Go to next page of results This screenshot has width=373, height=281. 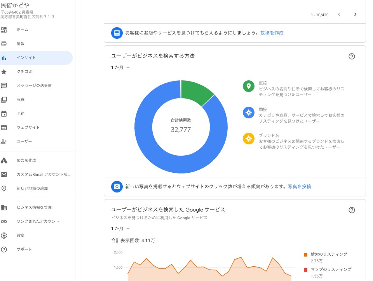click(355, 14)
